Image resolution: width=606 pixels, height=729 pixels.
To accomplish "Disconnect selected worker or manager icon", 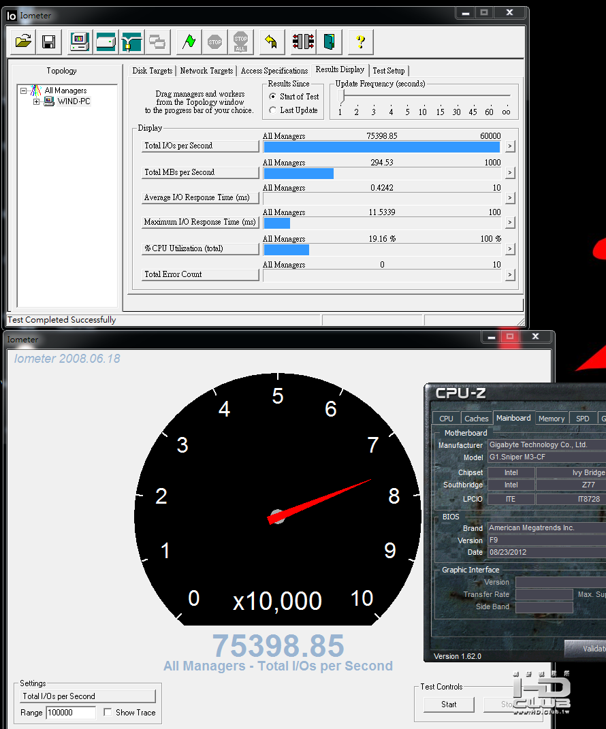I will coord(303,42).
